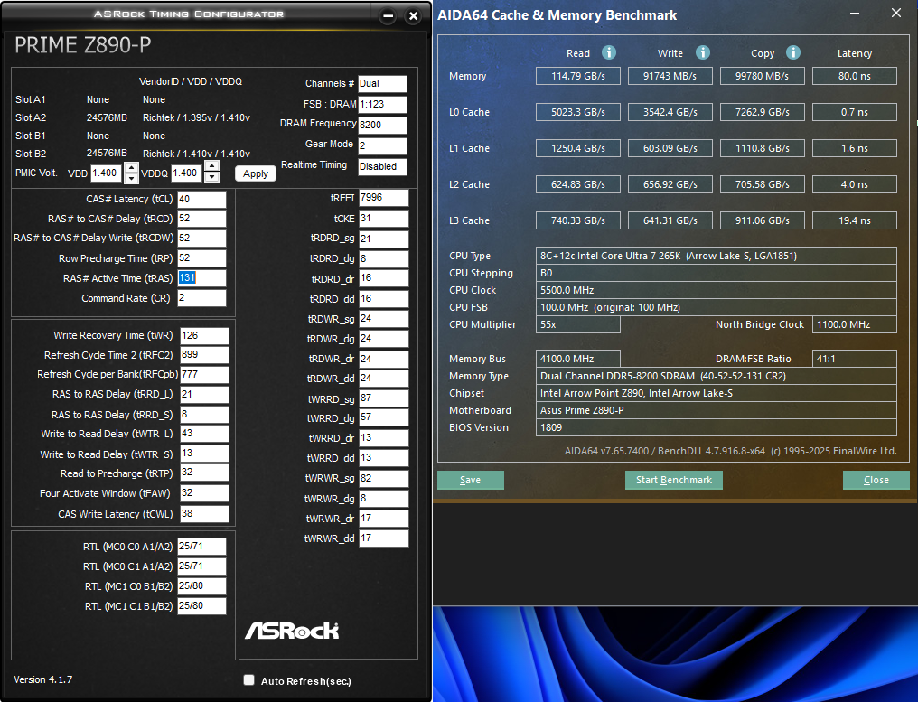Click the Slot B2 Richtek voltage text
The width and height of the screenshot is (918, 702).
point(196,154)
